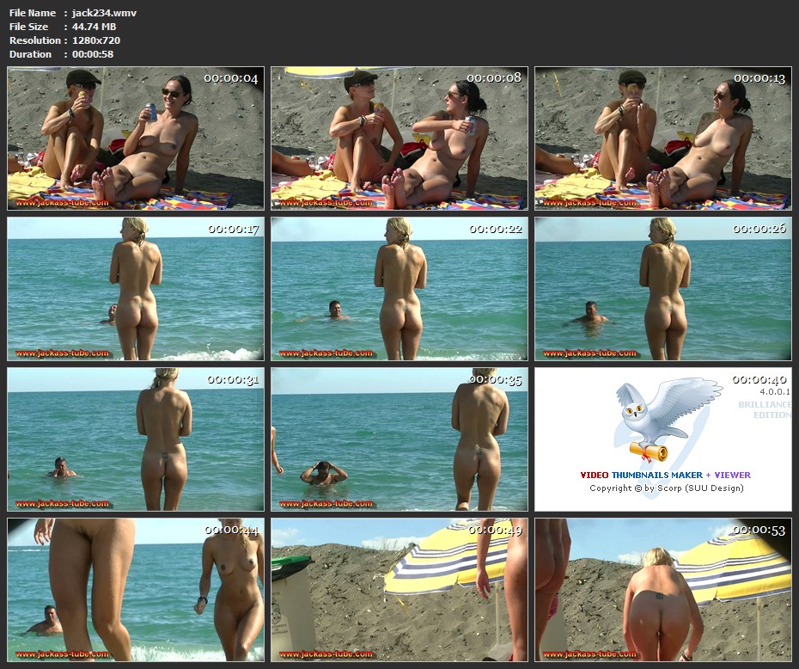Select the Resolution value 1280x720
This screenshot has height=669, width=799.
click(x=96, y=40)
